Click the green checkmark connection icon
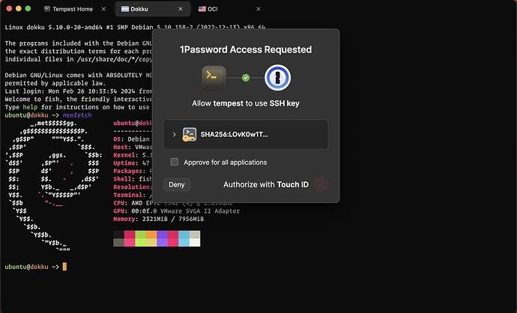This screenshot has height=313, width=517. tap(246, 78)
